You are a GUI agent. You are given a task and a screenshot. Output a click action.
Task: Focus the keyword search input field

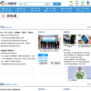pyautogui.click(x=31, y=4)
